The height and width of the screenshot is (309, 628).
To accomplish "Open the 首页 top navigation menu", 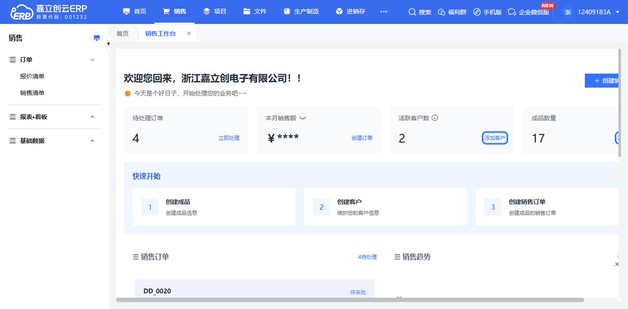I will coord(134,11).
